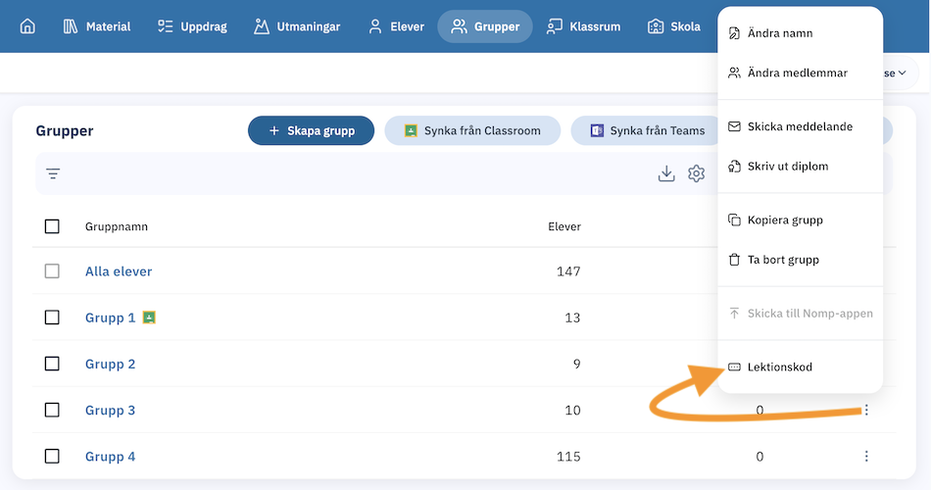Open the Uppdrag section
931x490 pixels.
click(192, 26)
